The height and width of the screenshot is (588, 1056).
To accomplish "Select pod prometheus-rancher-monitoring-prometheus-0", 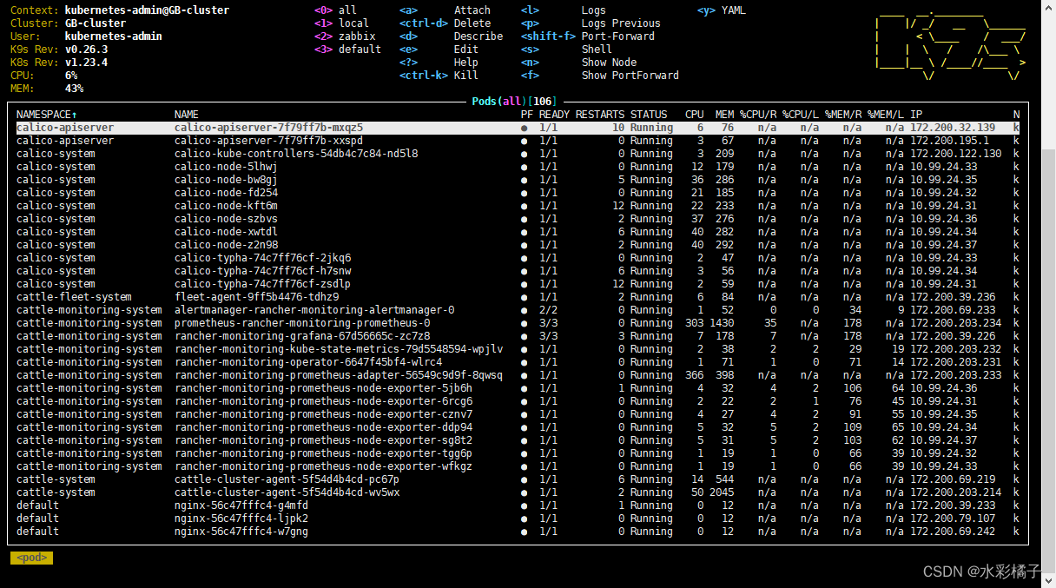I will [518, 323].
